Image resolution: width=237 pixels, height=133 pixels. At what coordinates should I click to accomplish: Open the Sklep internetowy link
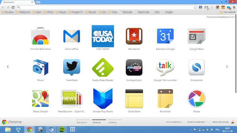tap(220, 122)
